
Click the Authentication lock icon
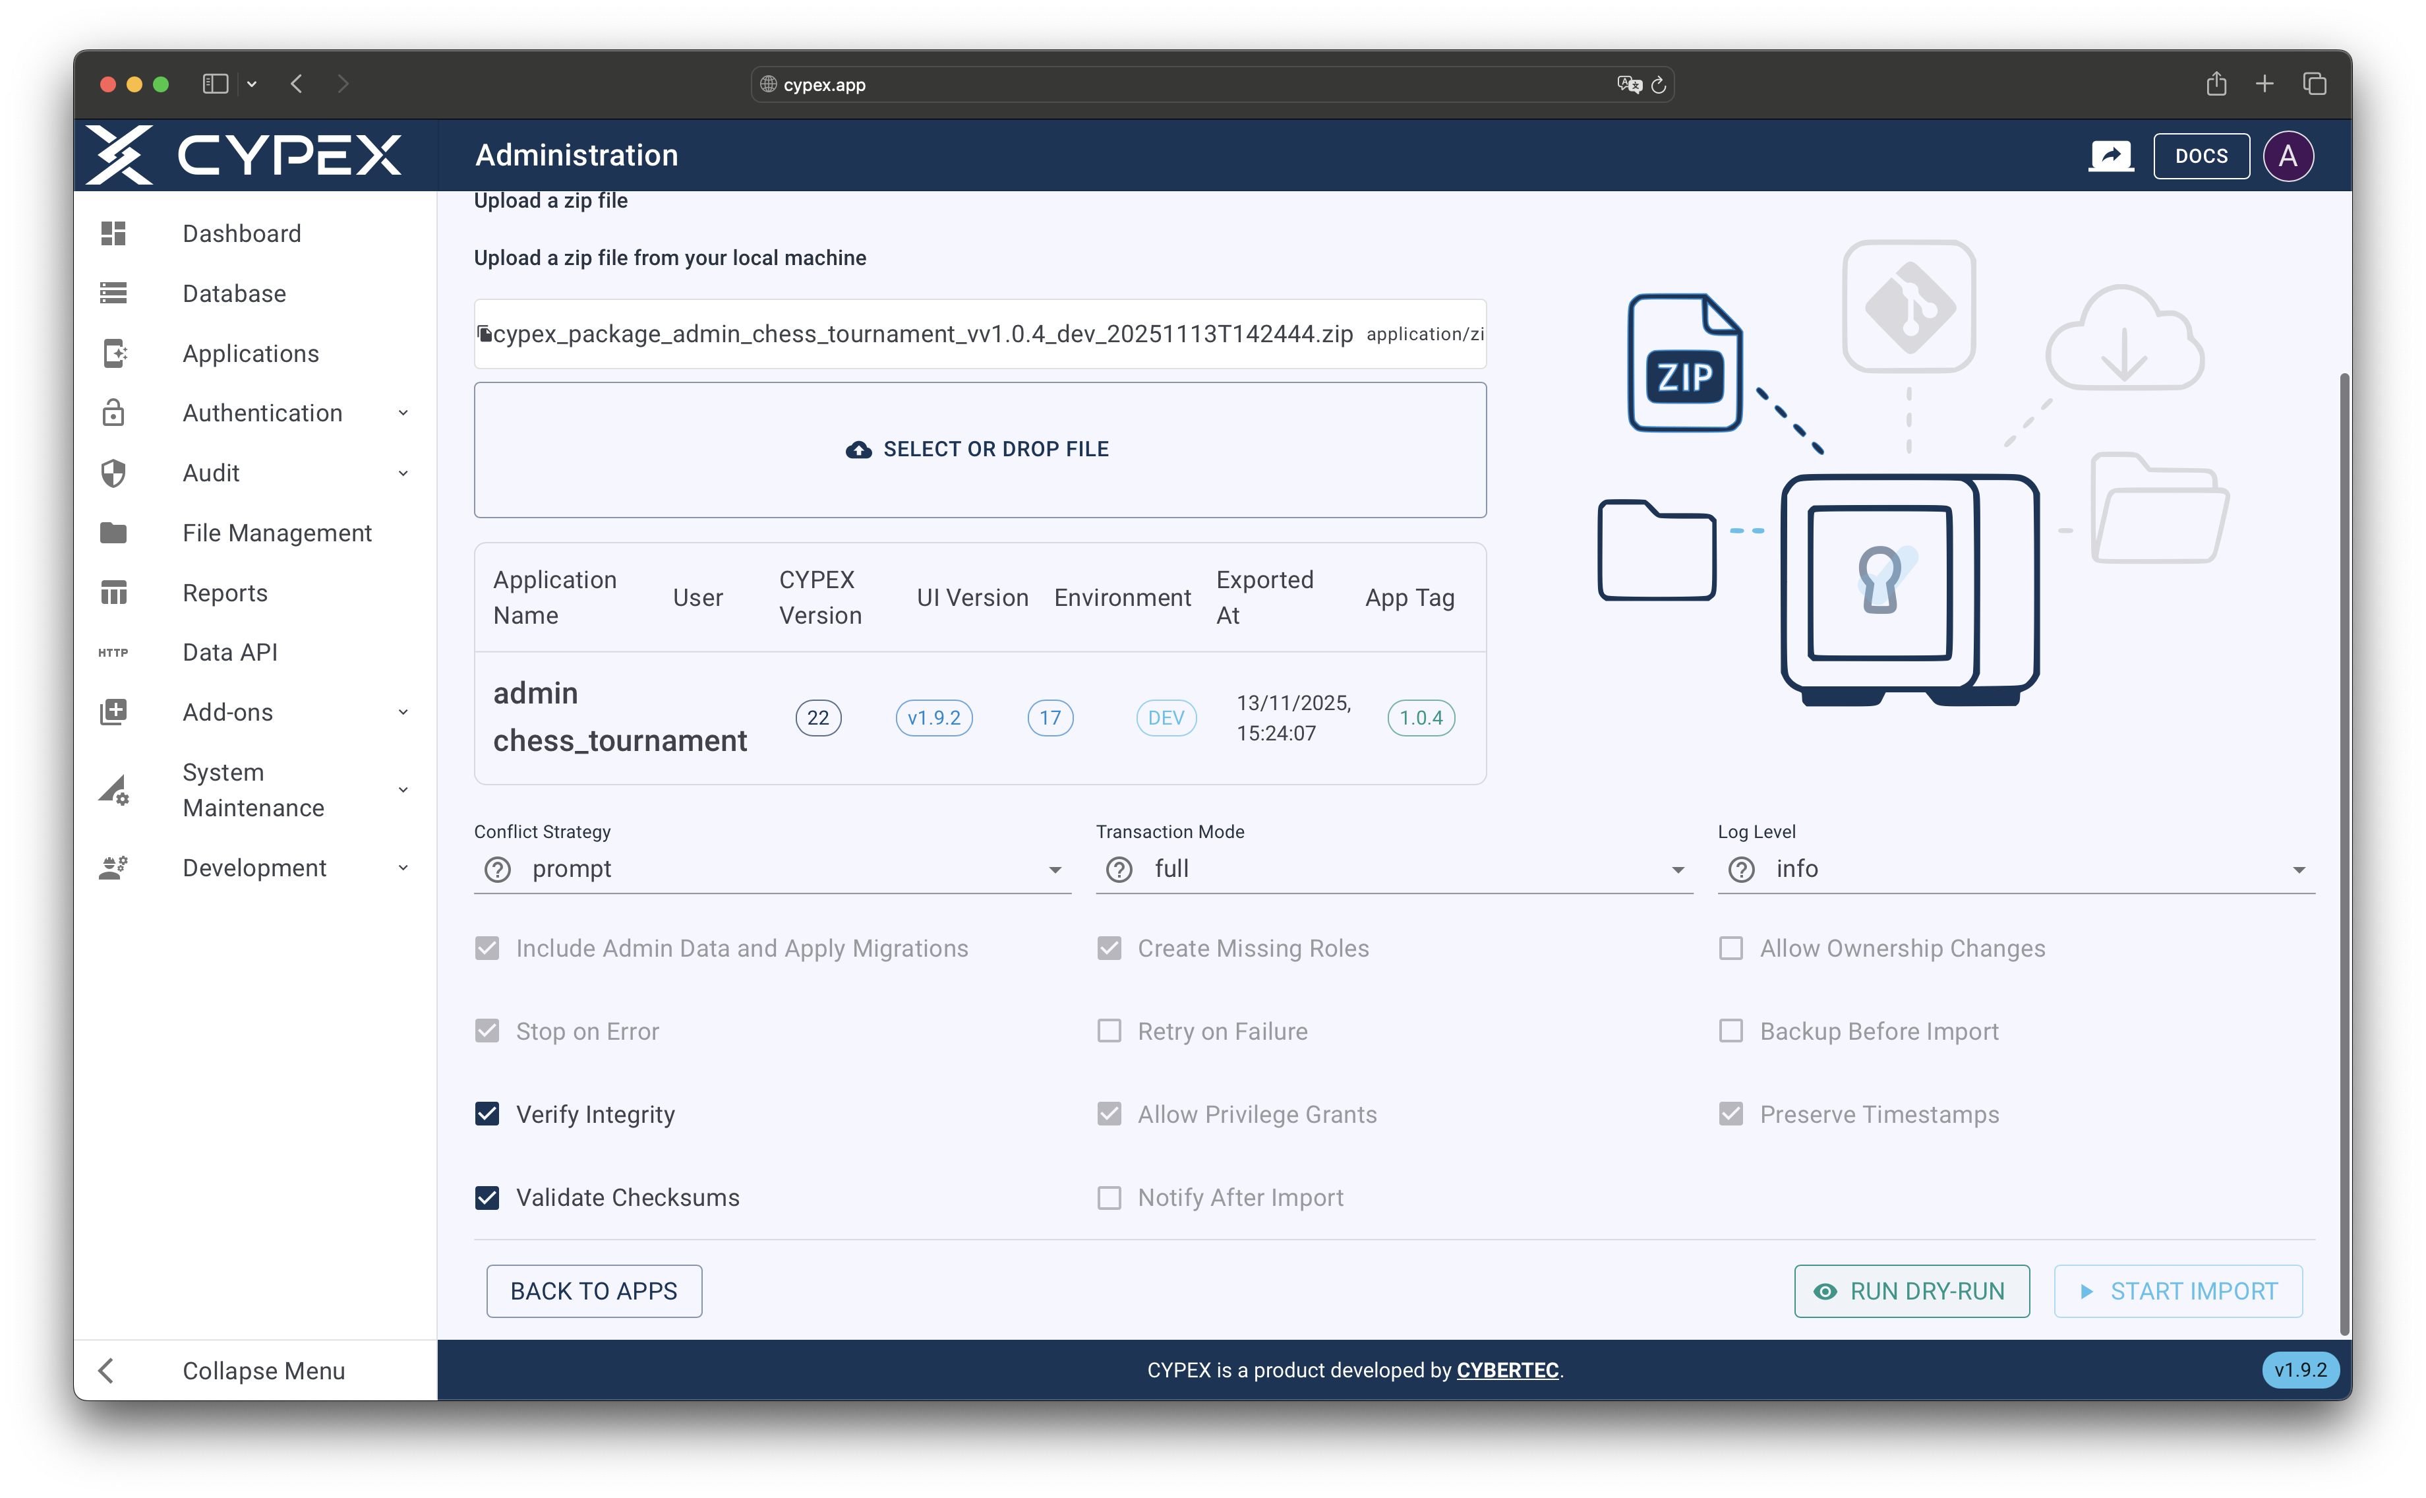point(114,412)
